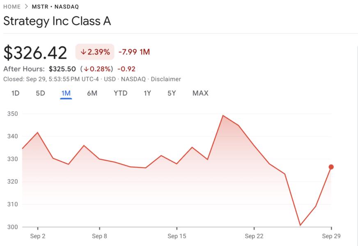Switch to the 5D chart range
The image size is (358, 246).
[x=40, y=93]
